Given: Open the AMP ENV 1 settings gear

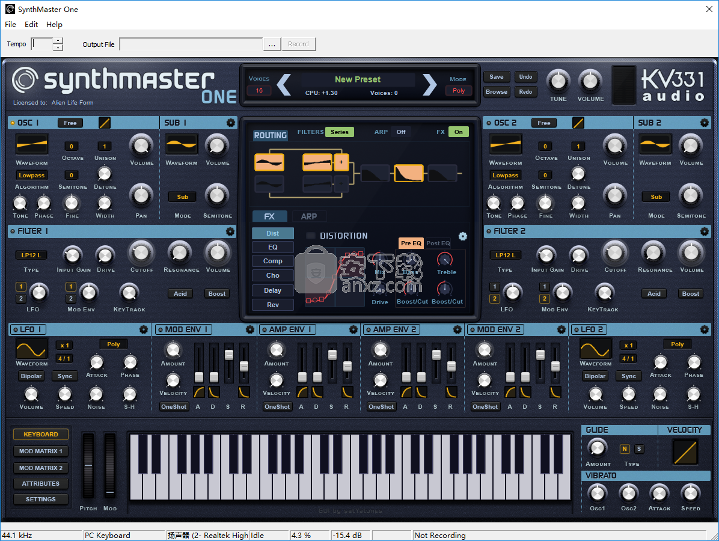Looking at the screenshot, I should [353, 329].
